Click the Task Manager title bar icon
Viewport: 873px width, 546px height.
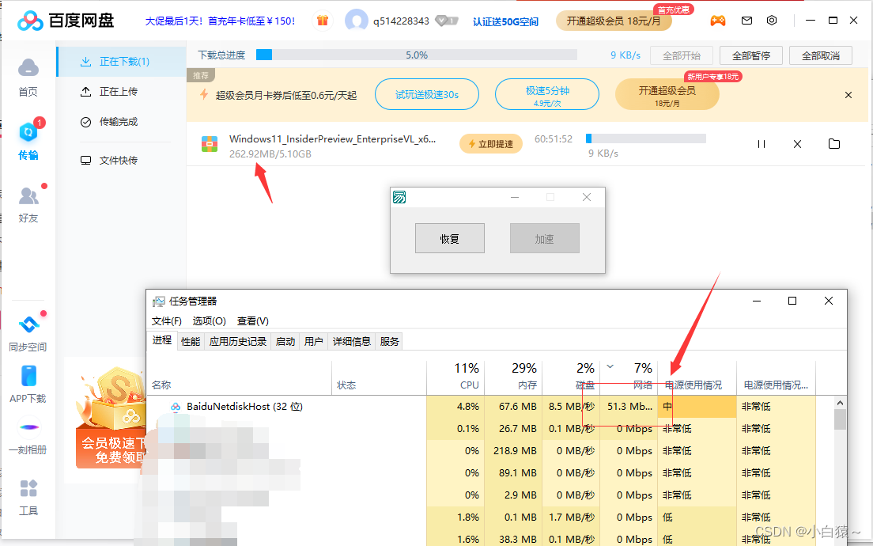coord(159,301)
